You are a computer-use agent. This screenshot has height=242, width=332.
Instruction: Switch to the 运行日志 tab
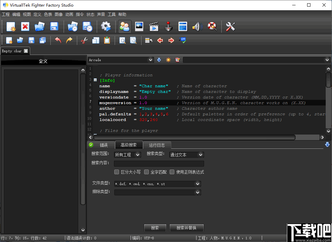click(x=157, y=145)
